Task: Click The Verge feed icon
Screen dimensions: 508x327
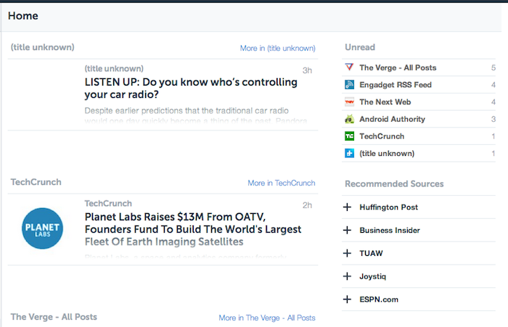Action: tap(350, 67)
